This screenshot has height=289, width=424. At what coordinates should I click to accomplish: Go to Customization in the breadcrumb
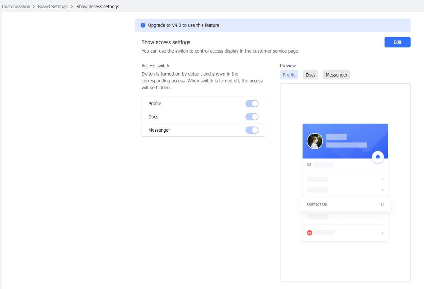pos(16,7)
